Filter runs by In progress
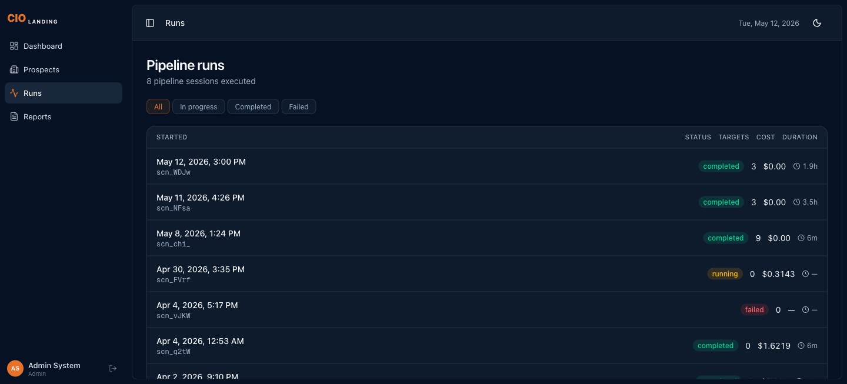The width and height of the screenshot is (847, 384). pos(198,106)
